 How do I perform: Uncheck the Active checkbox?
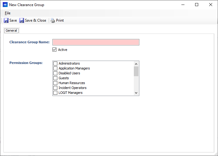click(55, 50)
